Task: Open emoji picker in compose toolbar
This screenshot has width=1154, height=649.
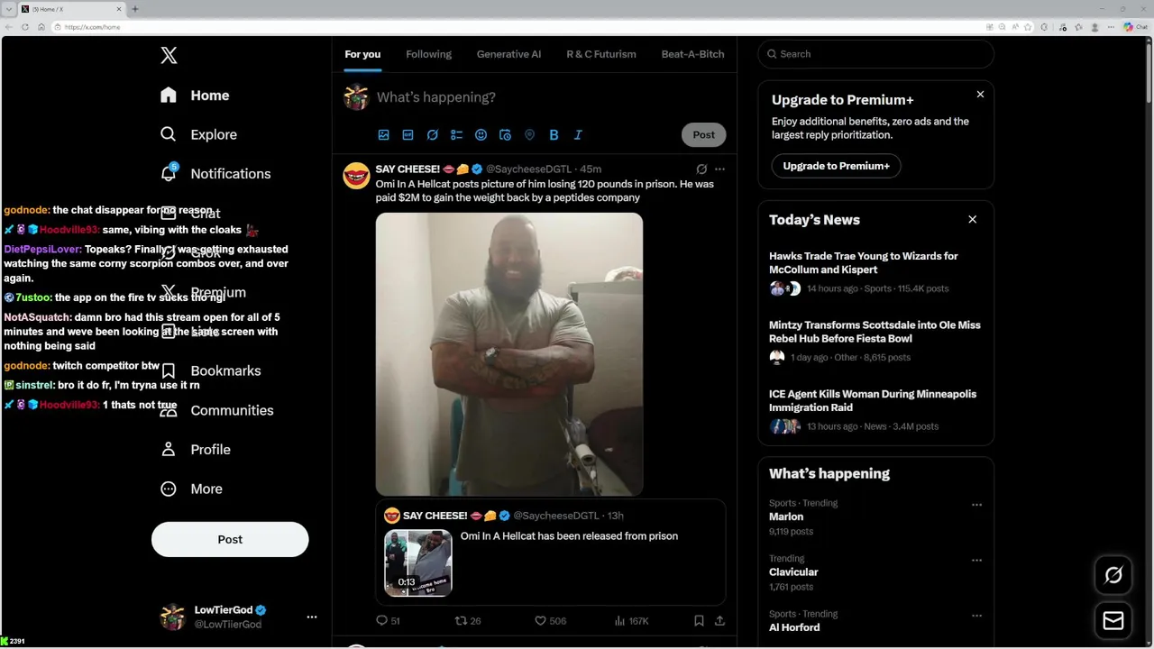Action: (x=481, y=134)
